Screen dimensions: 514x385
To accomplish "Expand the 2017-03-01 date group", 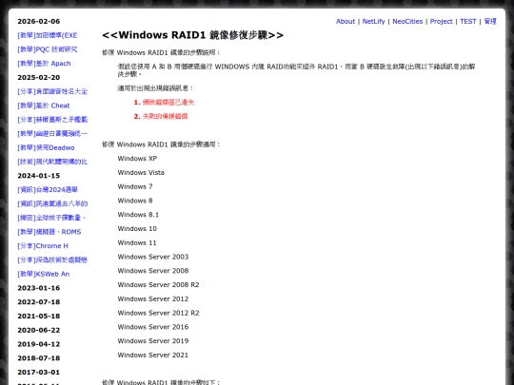I will (x=39, y=373).
